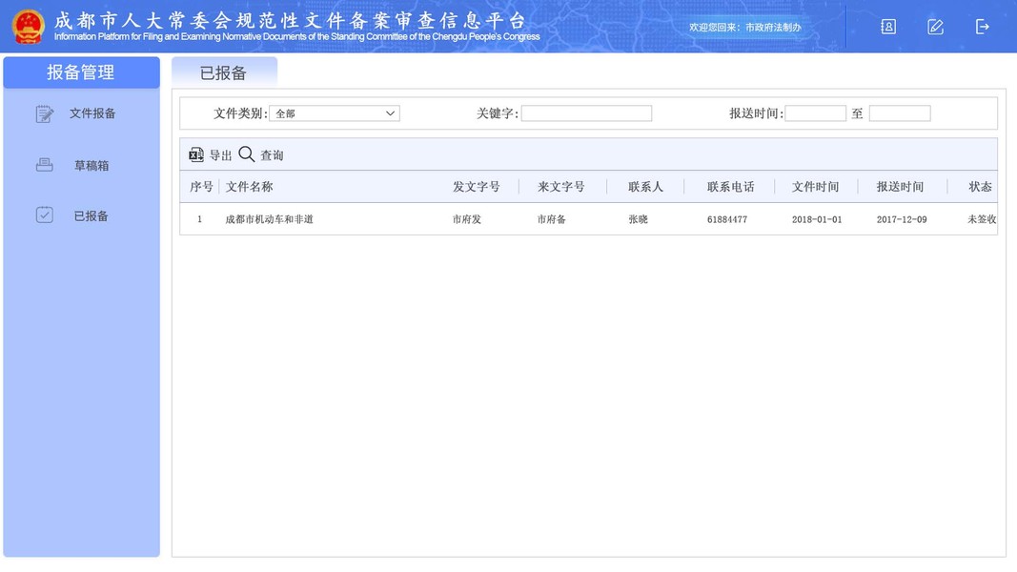The image size is (1017, 572).
Task: Click the 报送时间 end date field
Action: point(900,113)
